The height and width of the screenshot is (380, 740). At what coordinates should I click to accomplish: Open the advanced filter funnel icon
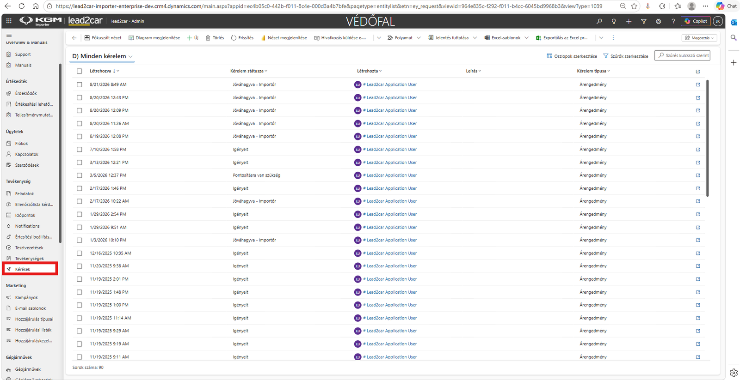643,21
